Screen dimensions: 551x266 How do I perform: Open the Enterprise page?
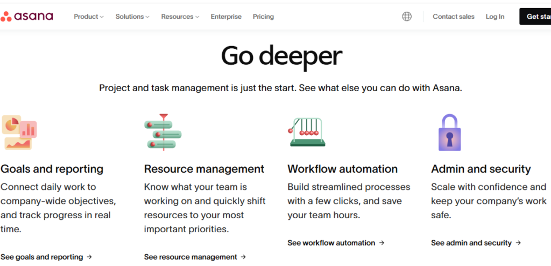[226, 17]
